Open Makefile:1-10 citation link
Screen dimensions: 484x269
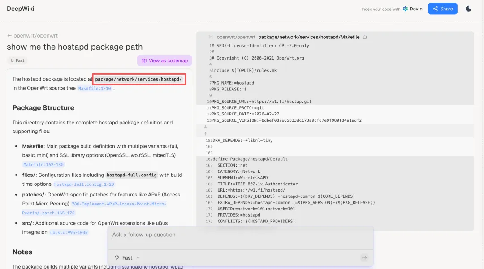point(95,89)
